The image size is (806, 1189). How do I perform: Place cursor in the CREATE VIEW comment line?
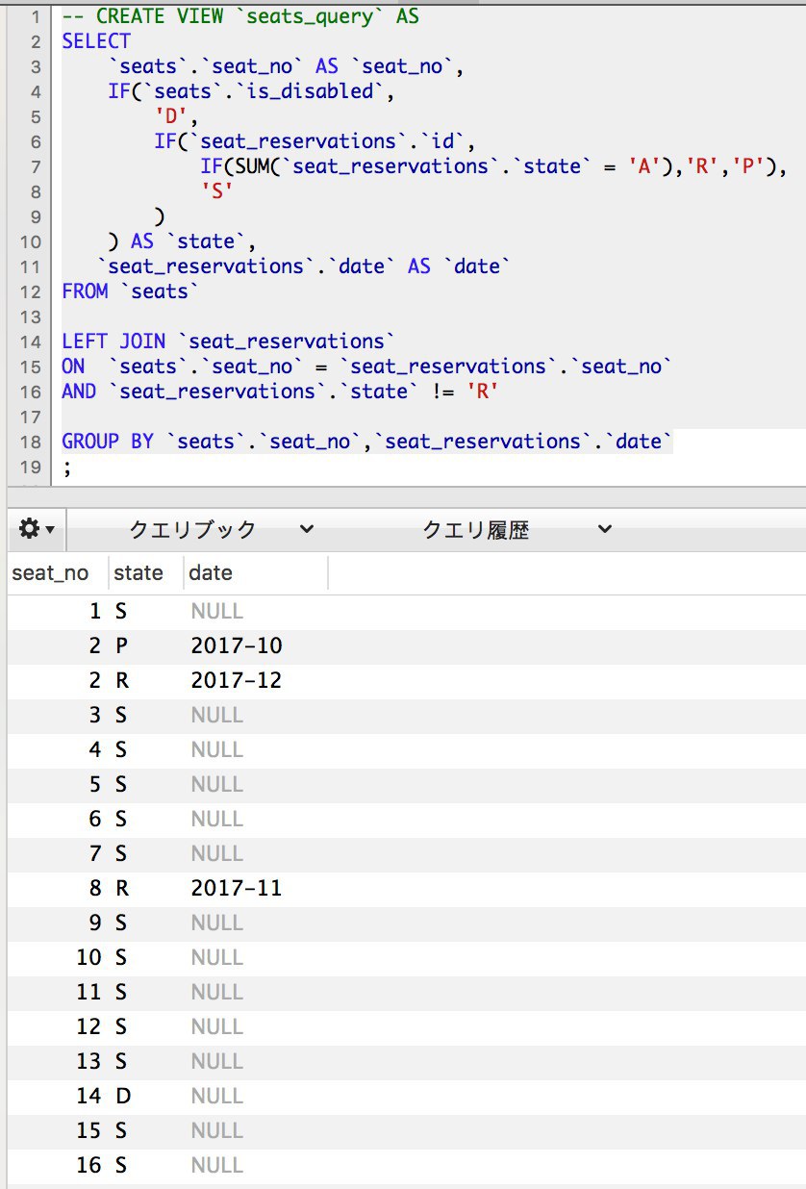click(240, 16)
